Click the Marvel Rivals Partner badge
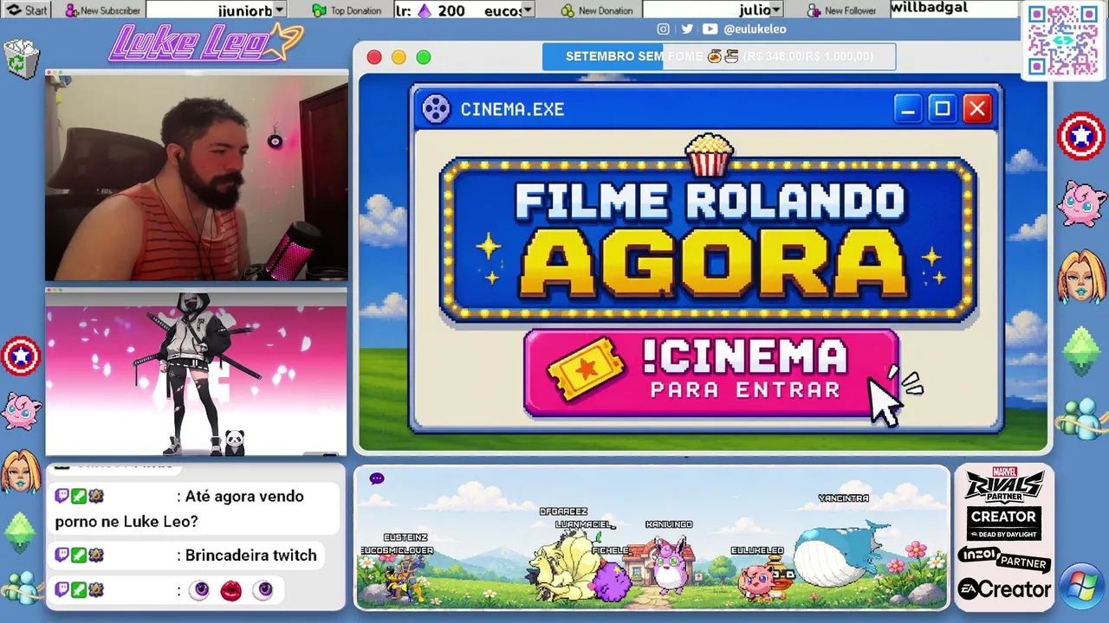This screenshot has height=623, width=1109. coord(1003,485)
